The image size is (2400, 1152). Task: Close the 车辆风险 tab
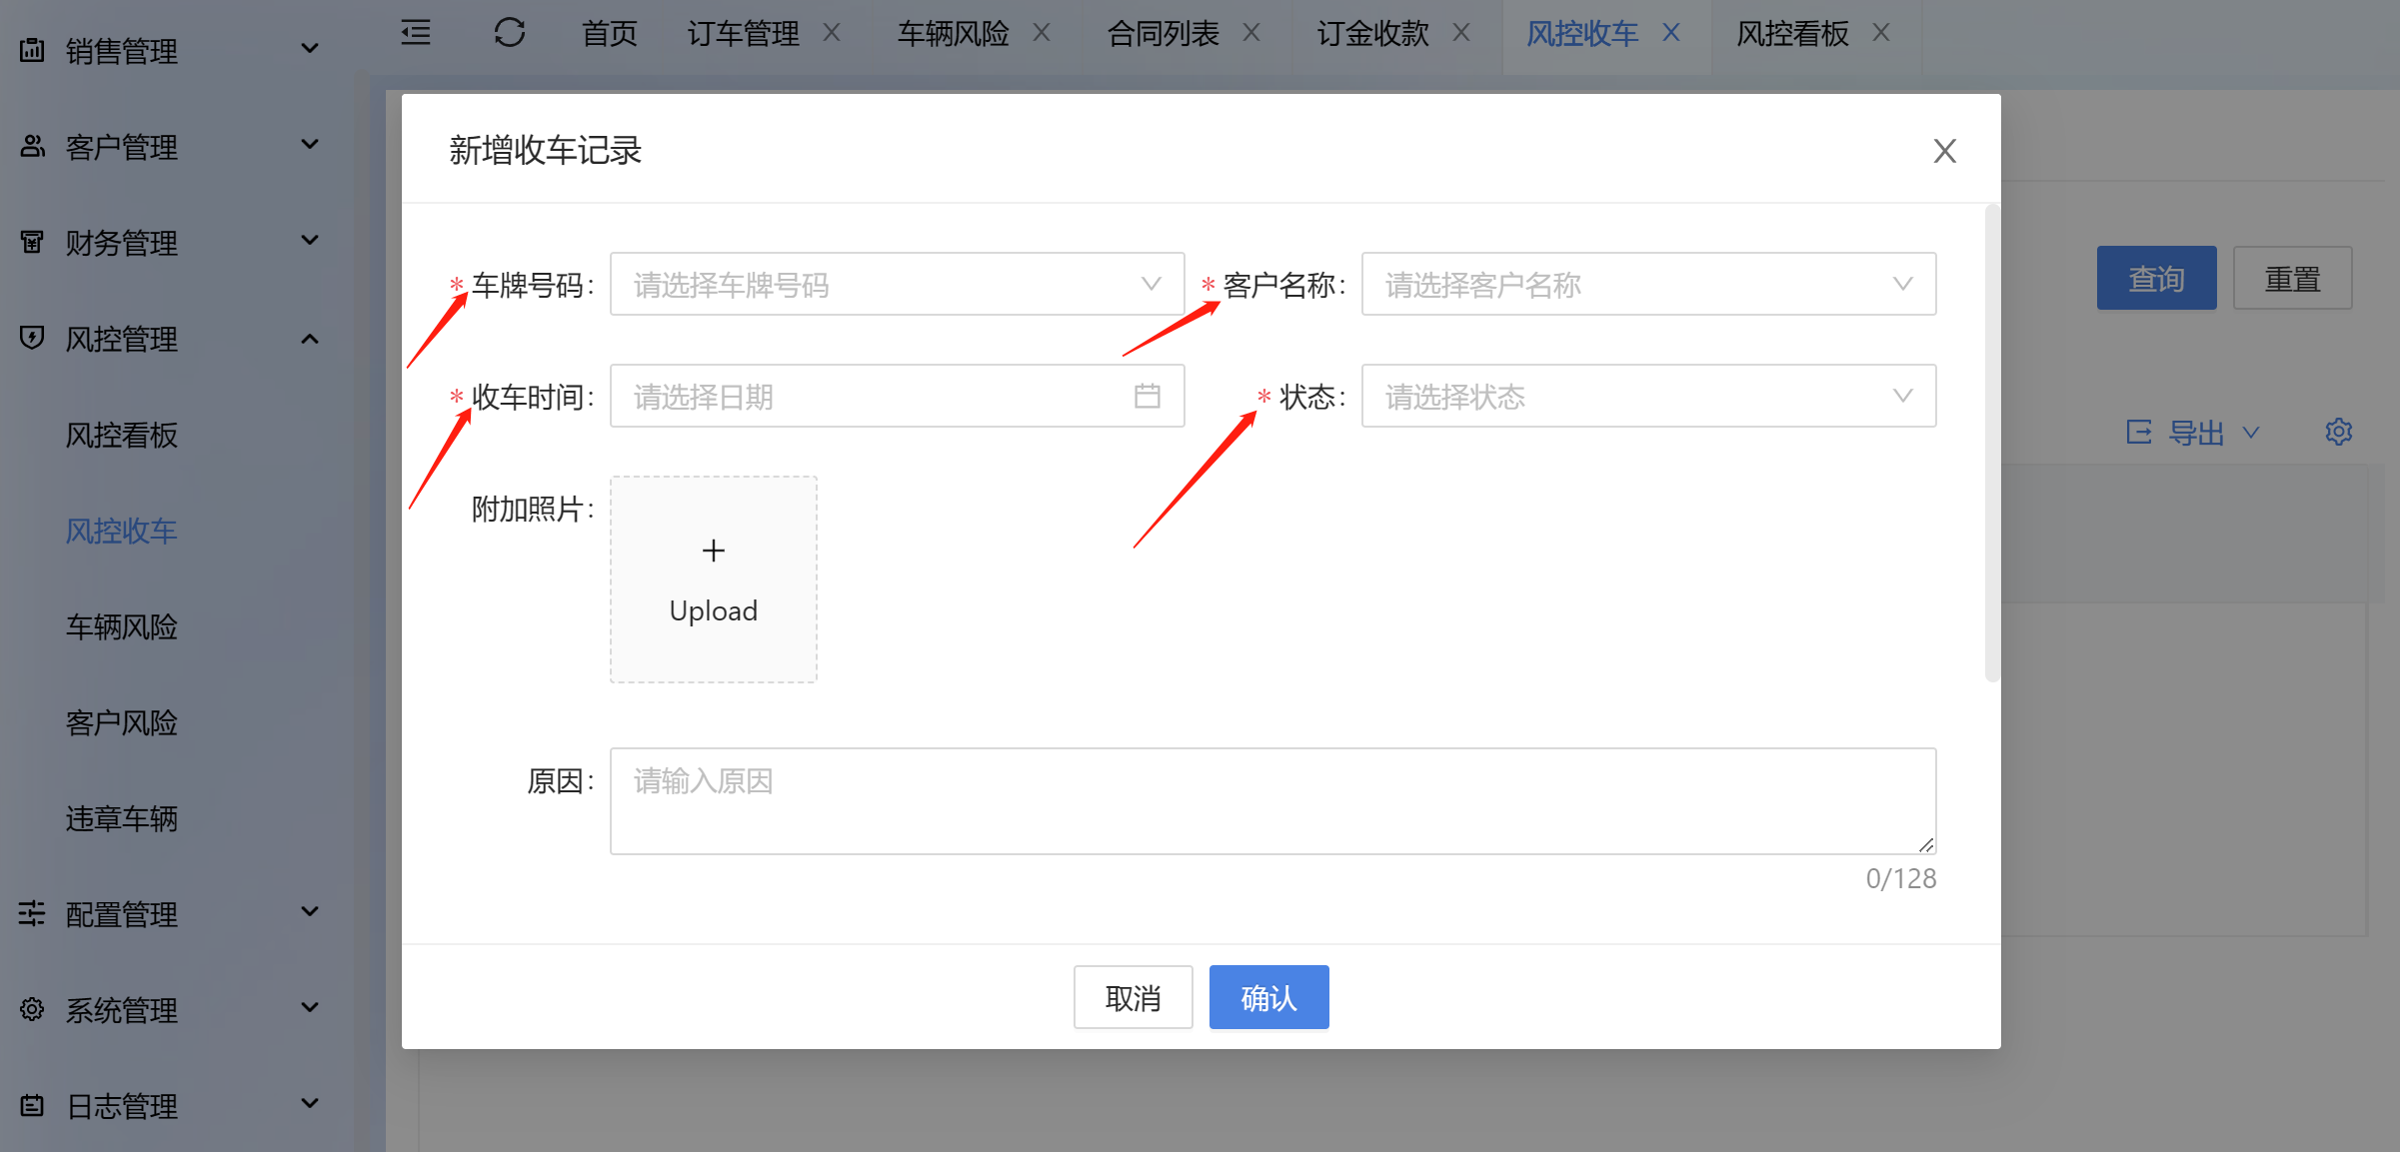pos(1042,33)
